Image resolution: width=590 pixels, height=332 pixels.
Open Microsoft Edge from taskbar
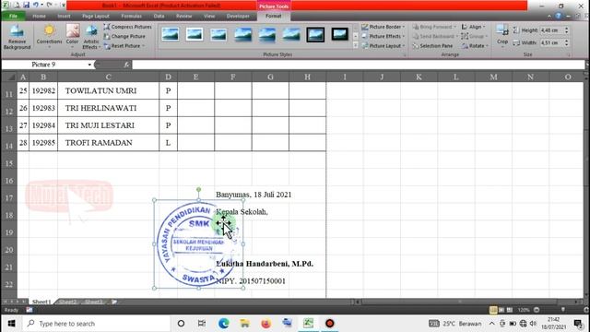pyautogui.click(x=223, y=324)
